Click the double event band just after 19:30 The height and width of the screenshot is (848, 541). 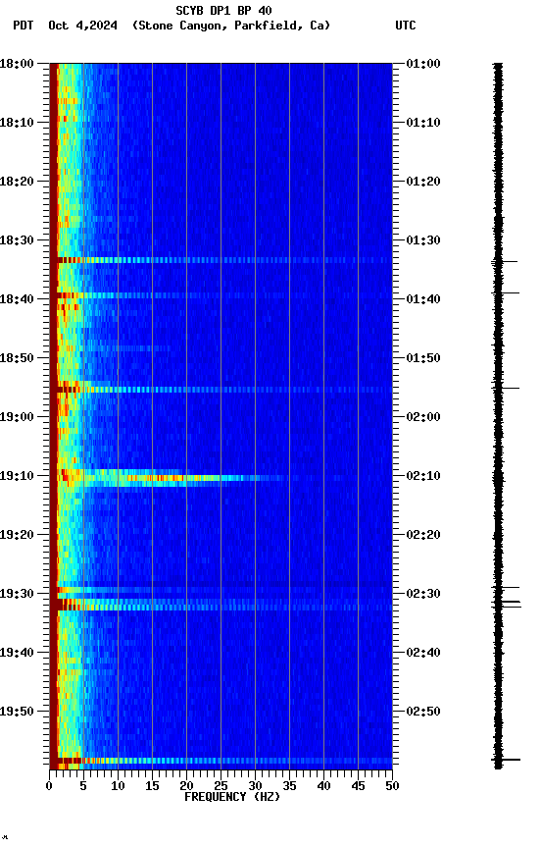(x=221, y=605)
